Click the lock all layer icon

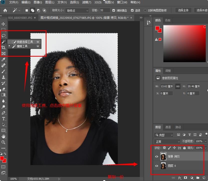pyautogui.click(x=184, y=148)
